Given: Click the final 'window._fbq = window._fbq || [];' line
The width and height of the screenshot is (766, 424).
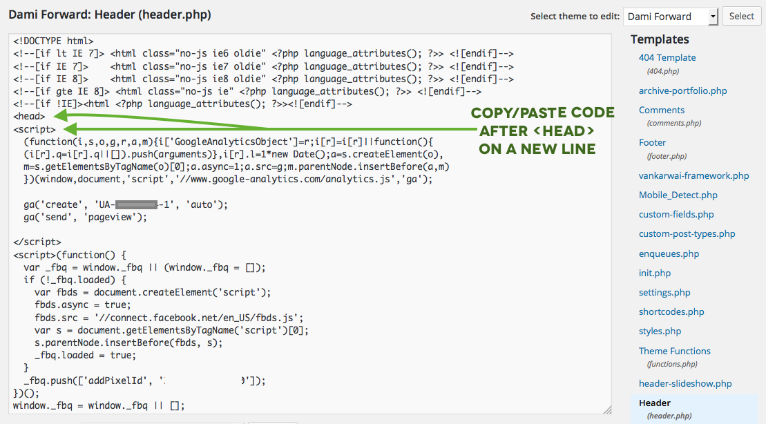Looking at the screenshot, I should click(x=99, y=405).
